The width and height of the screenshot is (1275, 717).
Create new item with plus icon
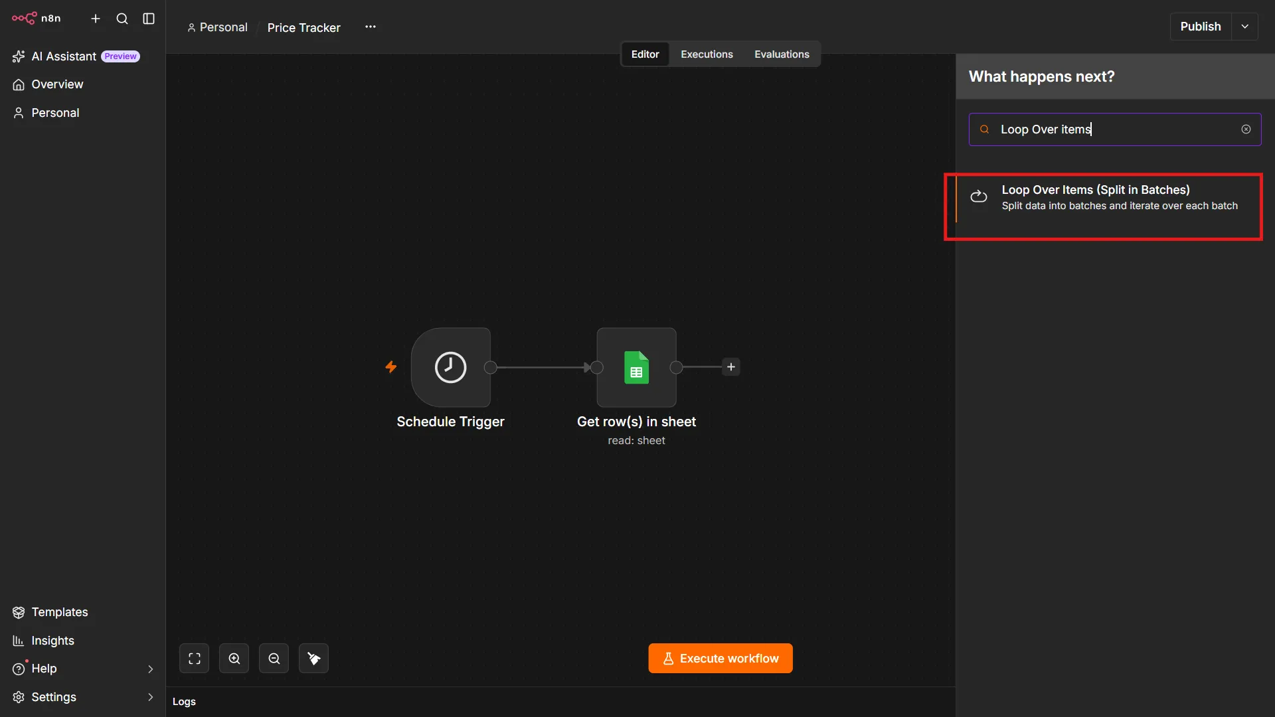coord(96,19)
